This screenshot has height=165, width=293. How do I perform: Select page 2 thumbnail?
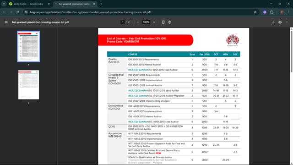pyautogui.click(x=28, y=85)
